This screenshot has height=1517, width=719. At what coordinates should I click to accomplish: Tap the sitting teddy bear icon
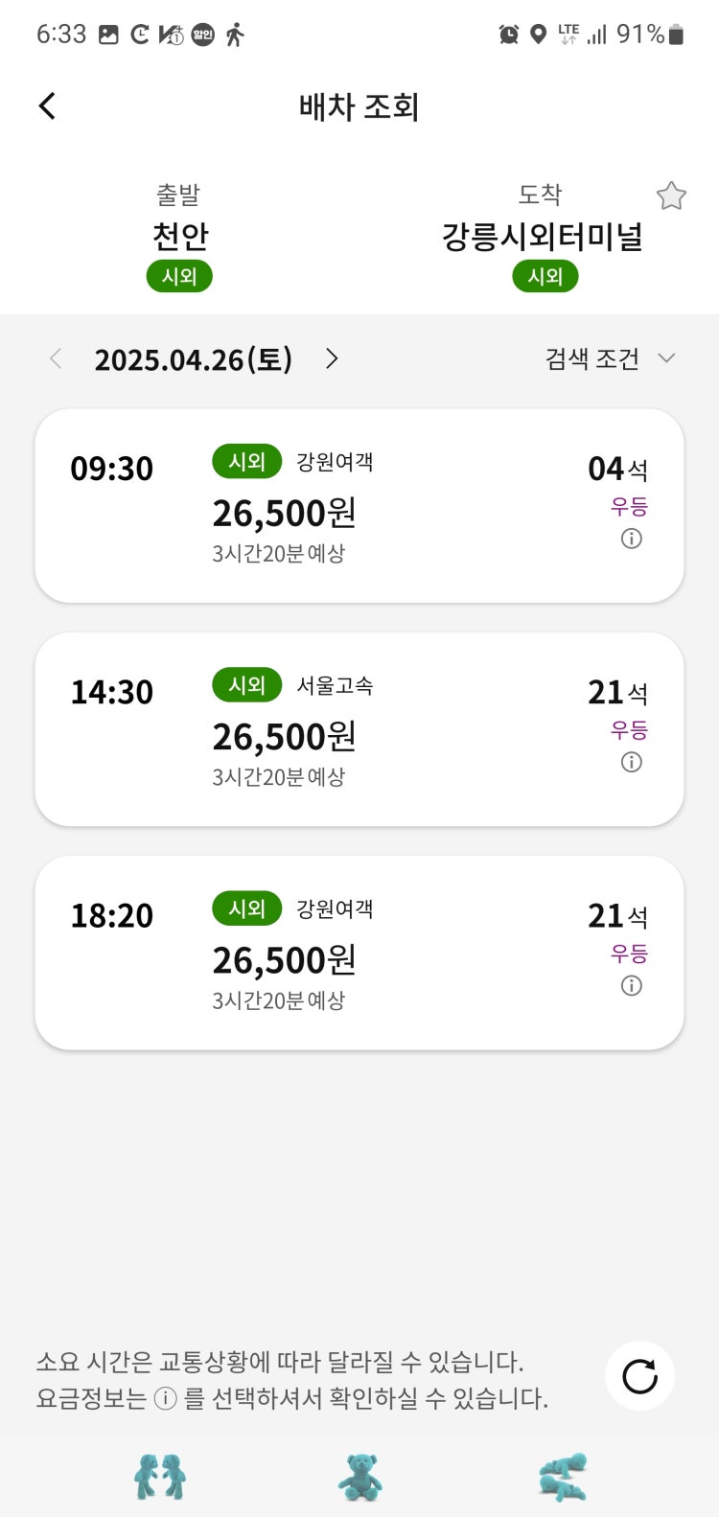coord(360,1477)
